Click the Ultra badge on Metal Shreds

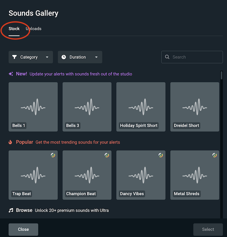click(215, 155)
